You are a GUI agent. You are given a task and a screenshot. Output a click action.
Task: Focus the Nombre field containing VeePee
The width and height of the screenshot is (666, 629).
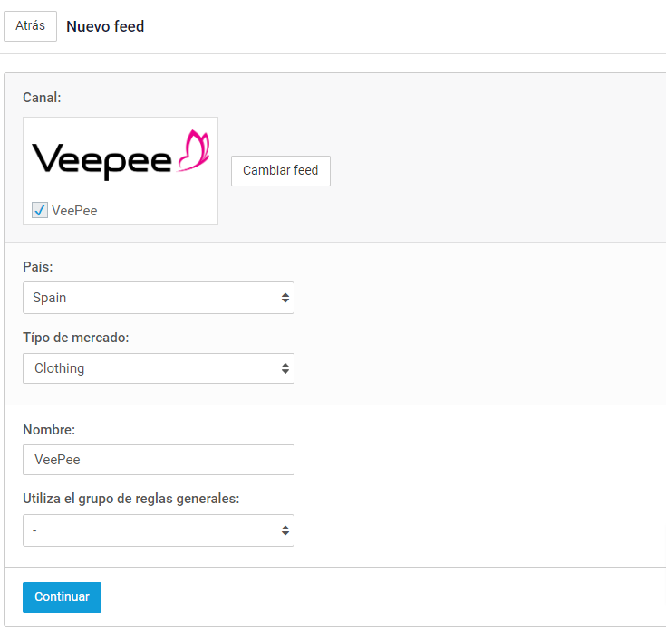click(x=159, y=460)
